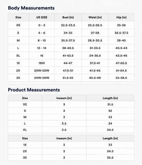The width and height of the screenshot is (142, 165).
Task: Select the Waist (in) column header
Action: pyautogui.click(x=95, y=17)
